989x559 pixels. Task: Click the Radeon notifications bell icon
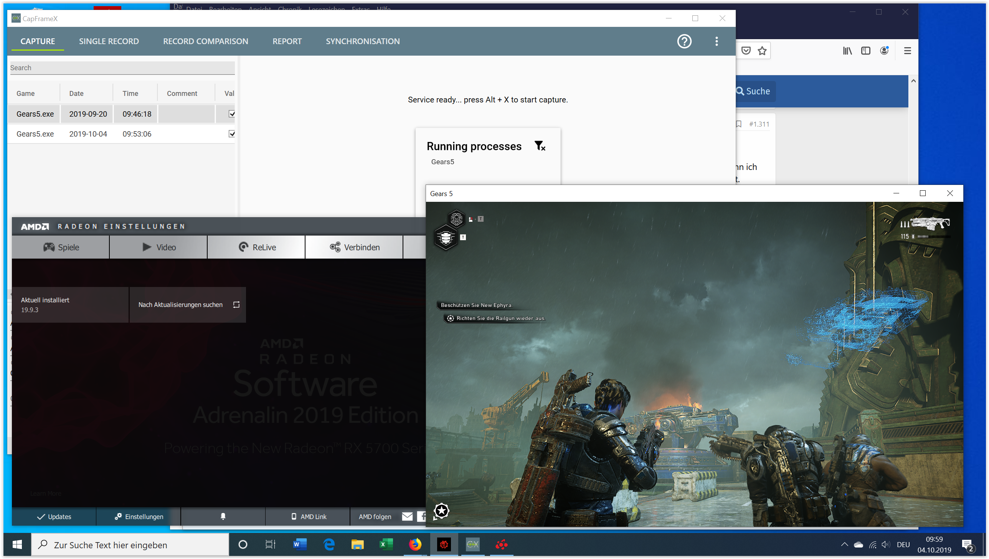tap(223, 516)
